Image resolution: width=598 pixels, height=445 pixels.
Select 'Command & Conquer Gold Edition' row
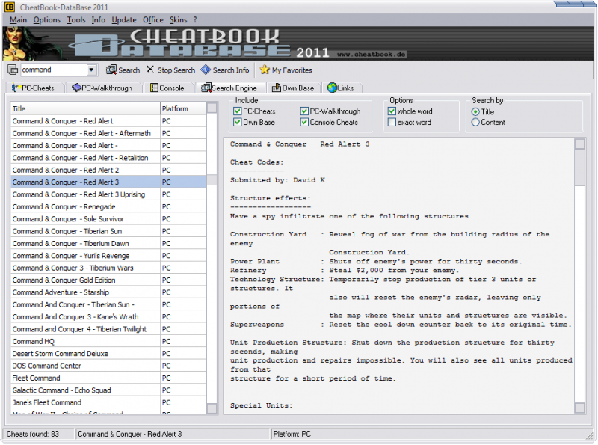pos(108,280)
